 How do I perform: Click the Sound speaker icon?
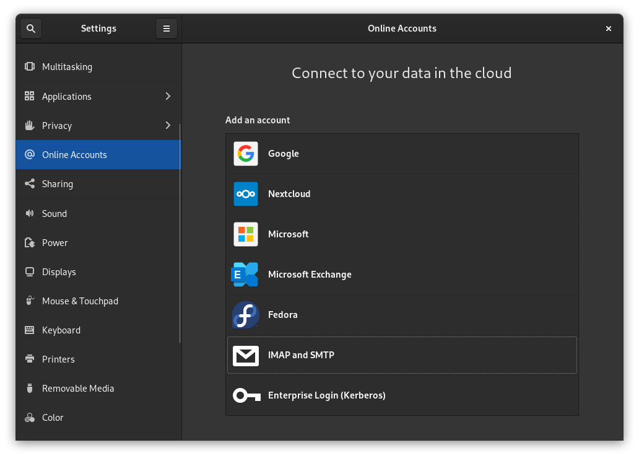point(29,213)
